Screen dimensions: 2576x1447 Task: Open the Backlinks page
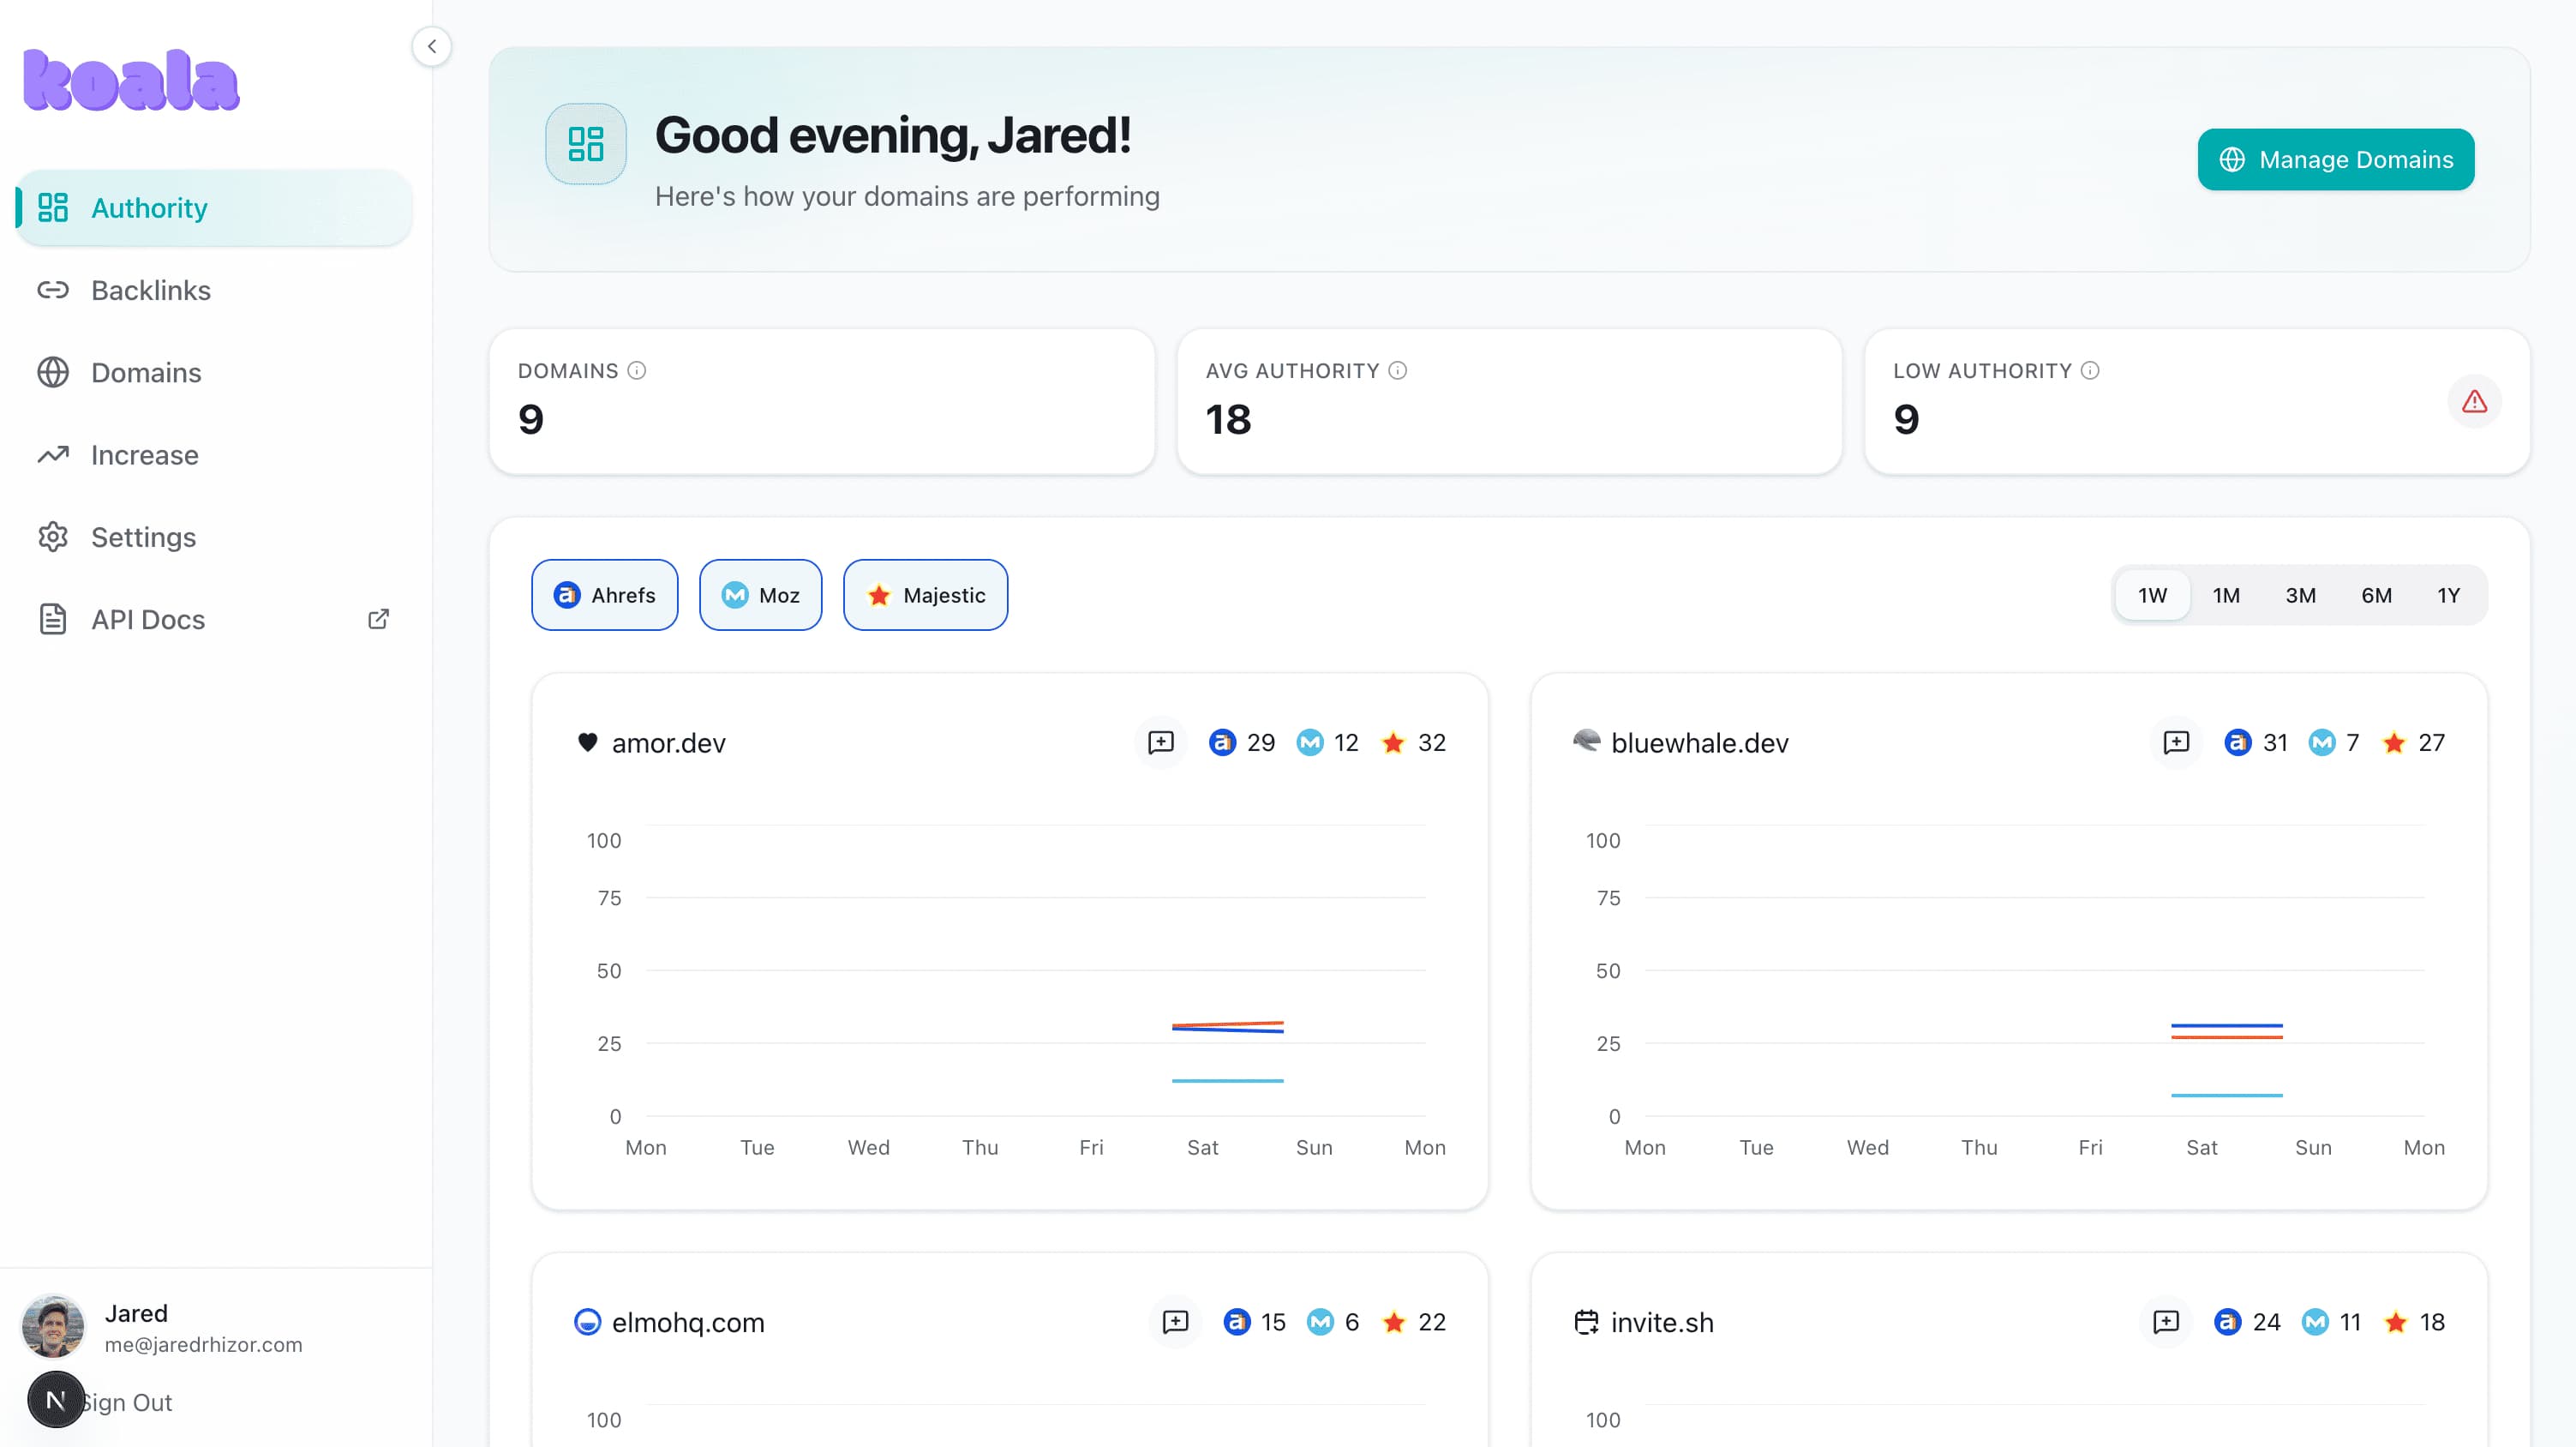click(x=150, y=290)
